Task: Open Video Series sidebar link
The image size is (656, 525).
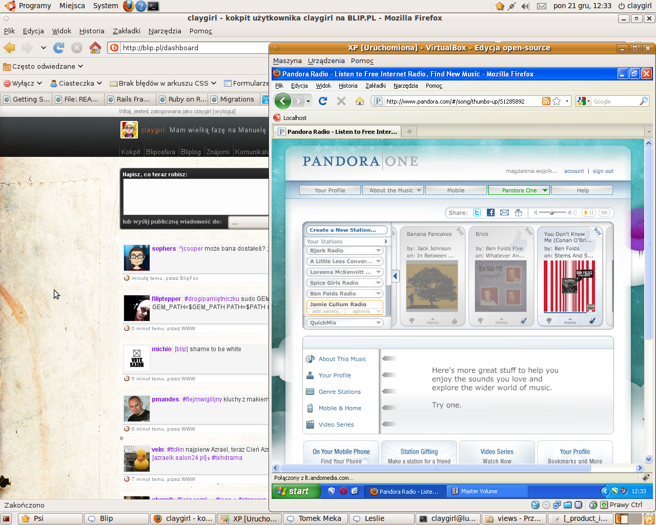Action: point(336,425)
